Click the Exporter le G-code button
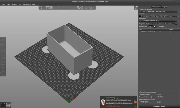The width and height of the screenshot is (180, 108). click(x=159, y=106)
